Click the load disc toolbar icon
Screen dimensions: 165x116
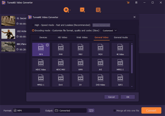pyautogui.click(x=66, y=10)
